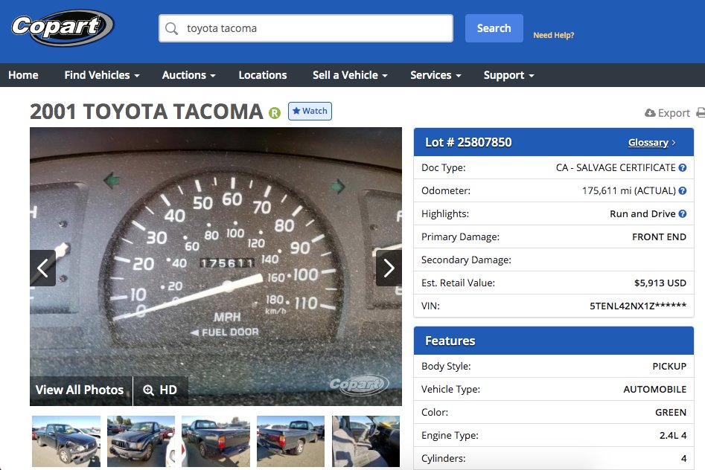Click the print icon beside Export

pyautogui.click(x=701, y=113)
